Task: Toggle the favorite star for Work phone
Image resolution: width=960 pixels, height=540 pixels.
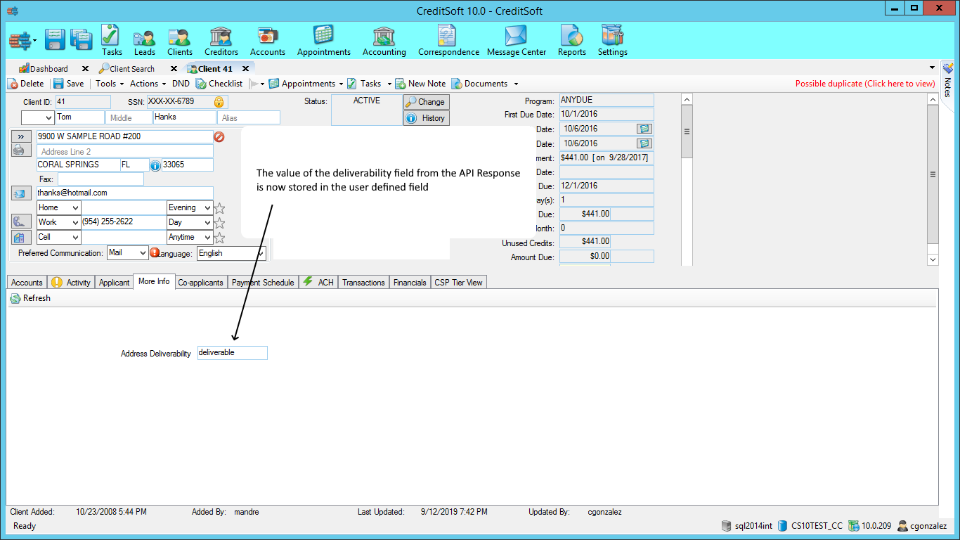Action: 219,223
